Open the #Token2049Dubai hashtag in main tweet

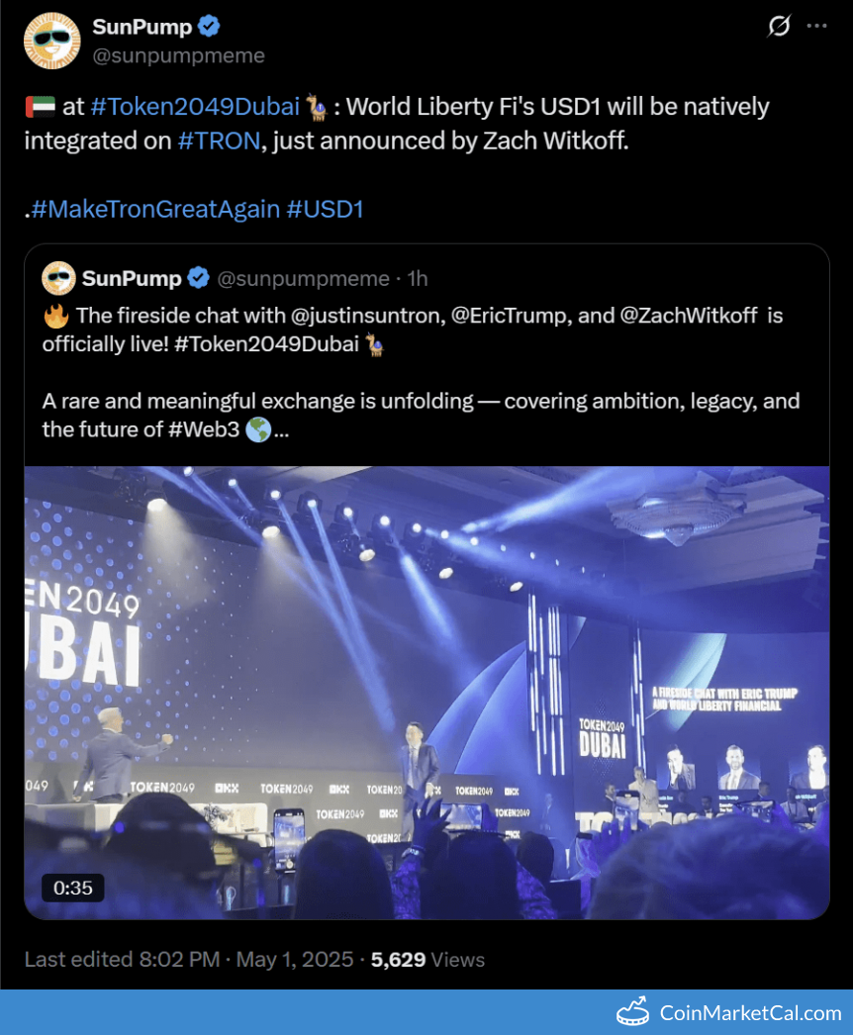195,106
